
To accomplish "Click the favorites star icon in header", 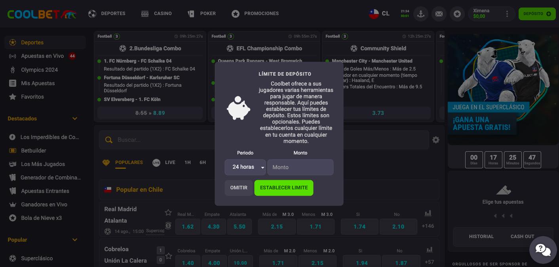I will (457, 14).
